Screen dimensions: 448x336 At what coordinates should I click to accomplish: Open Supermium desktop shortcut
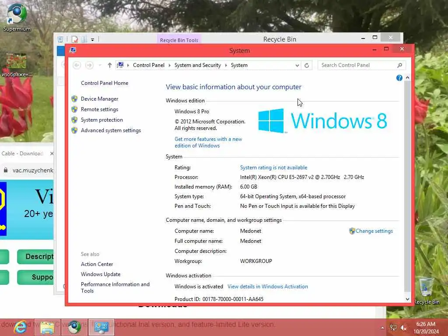pos(17,17)
